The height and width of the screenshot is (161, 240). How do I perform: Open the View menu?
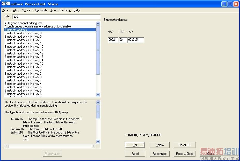pyautogui.click(x=53, y=10)
